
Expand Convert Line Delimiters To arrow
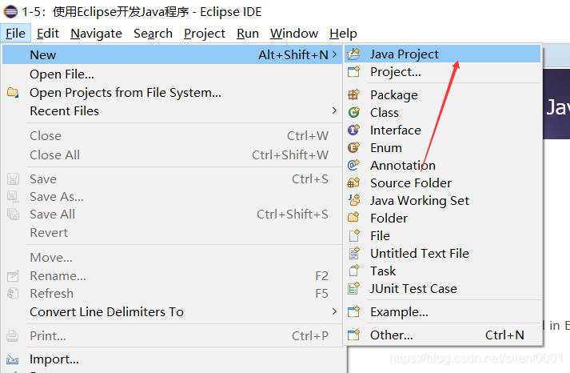[334, 311]
